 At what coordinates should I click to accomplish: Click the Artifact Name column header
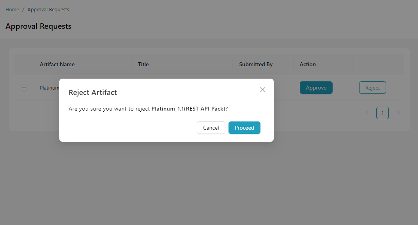(x=57, y=64)
